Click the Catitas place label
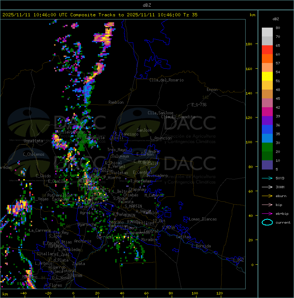Image resolution: width=294 pixels, height=298 pixels. pyautogui.click(x=183, y=237)
